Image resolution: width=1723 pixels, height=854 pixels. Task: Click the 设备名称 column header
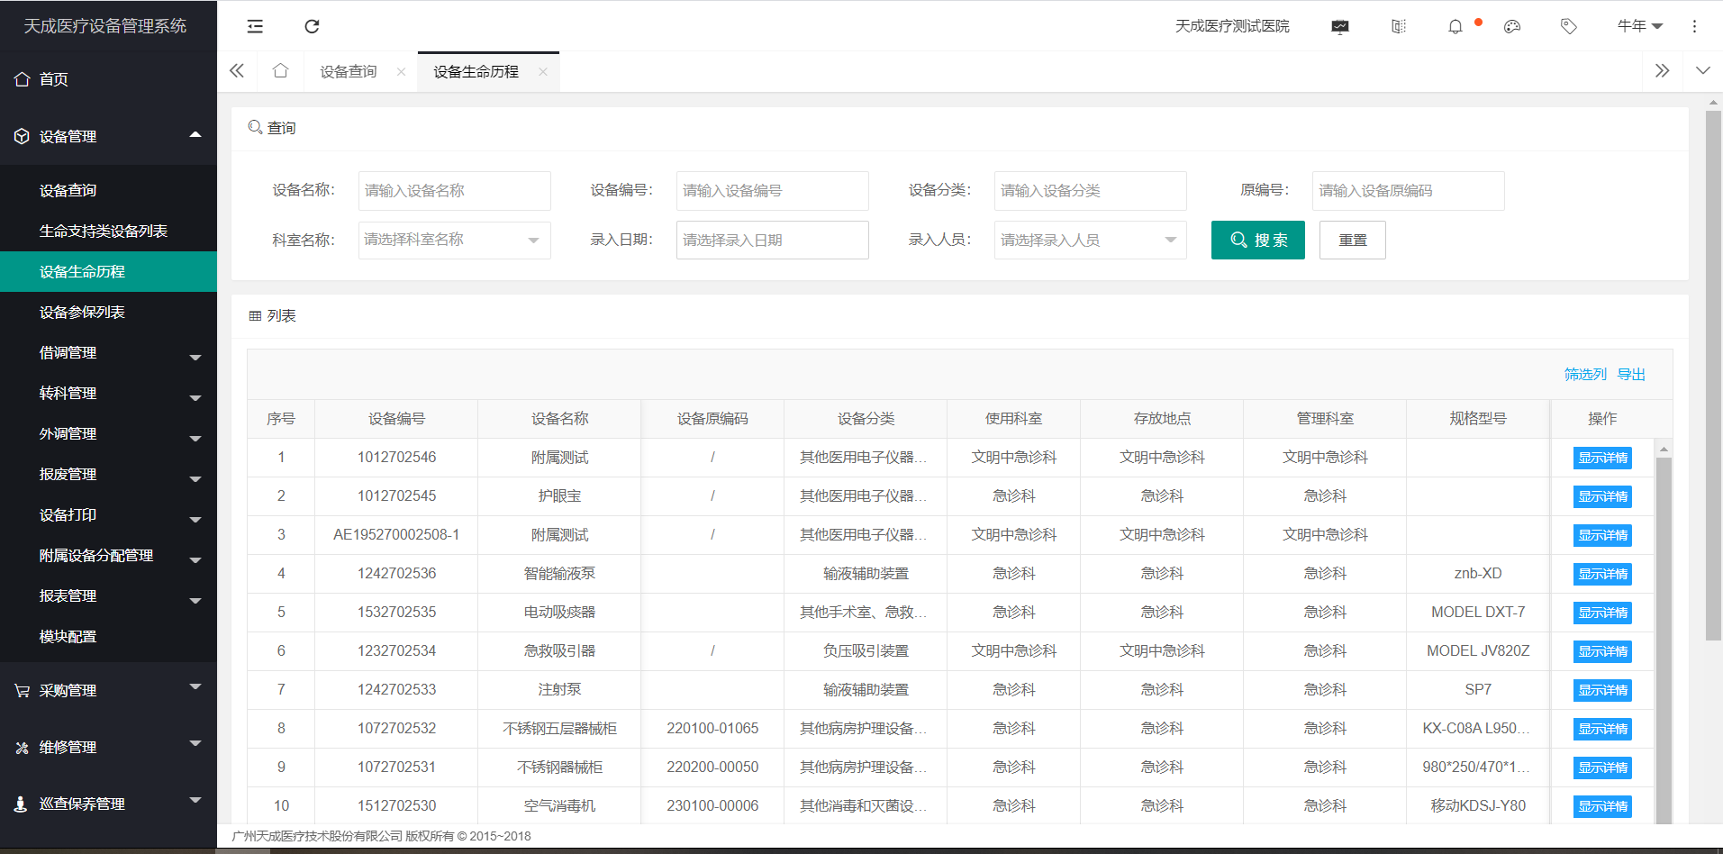[x=559, y=419]
